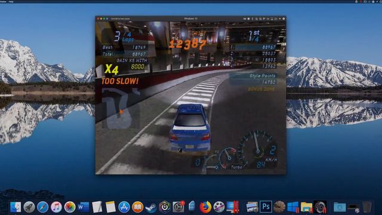Click the Turbo boost gauge
This screenshot has height=215, width=382.
pos(228,158)
